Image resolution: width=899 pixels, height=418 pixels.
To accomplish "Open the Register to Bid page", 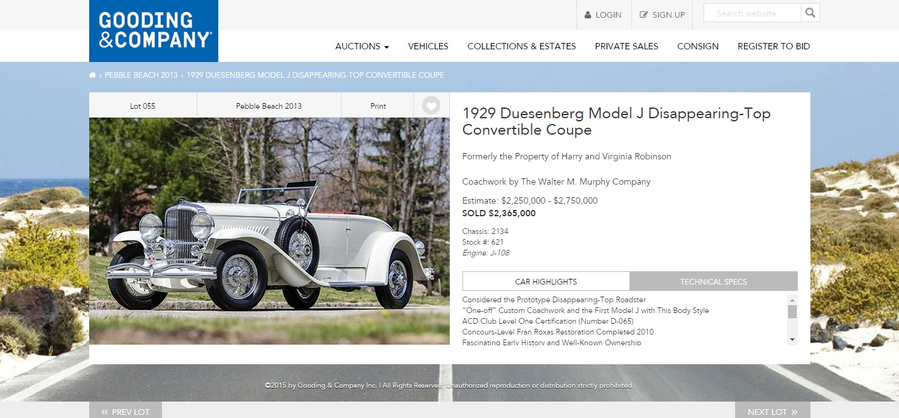I will click(x=774, y=46).
